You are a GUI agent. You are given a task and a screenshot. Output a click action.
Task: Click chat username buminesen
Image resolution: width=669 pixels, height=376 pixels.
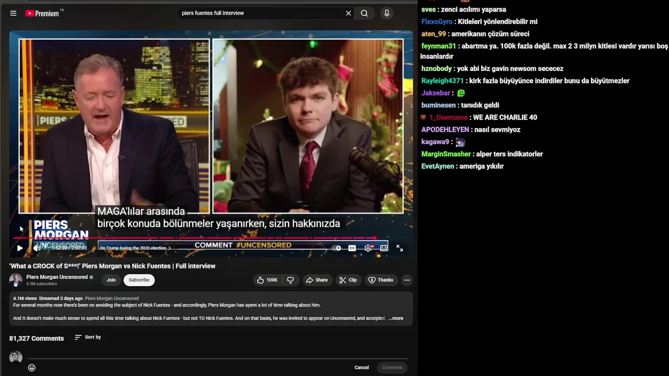(x=439, y=105)
